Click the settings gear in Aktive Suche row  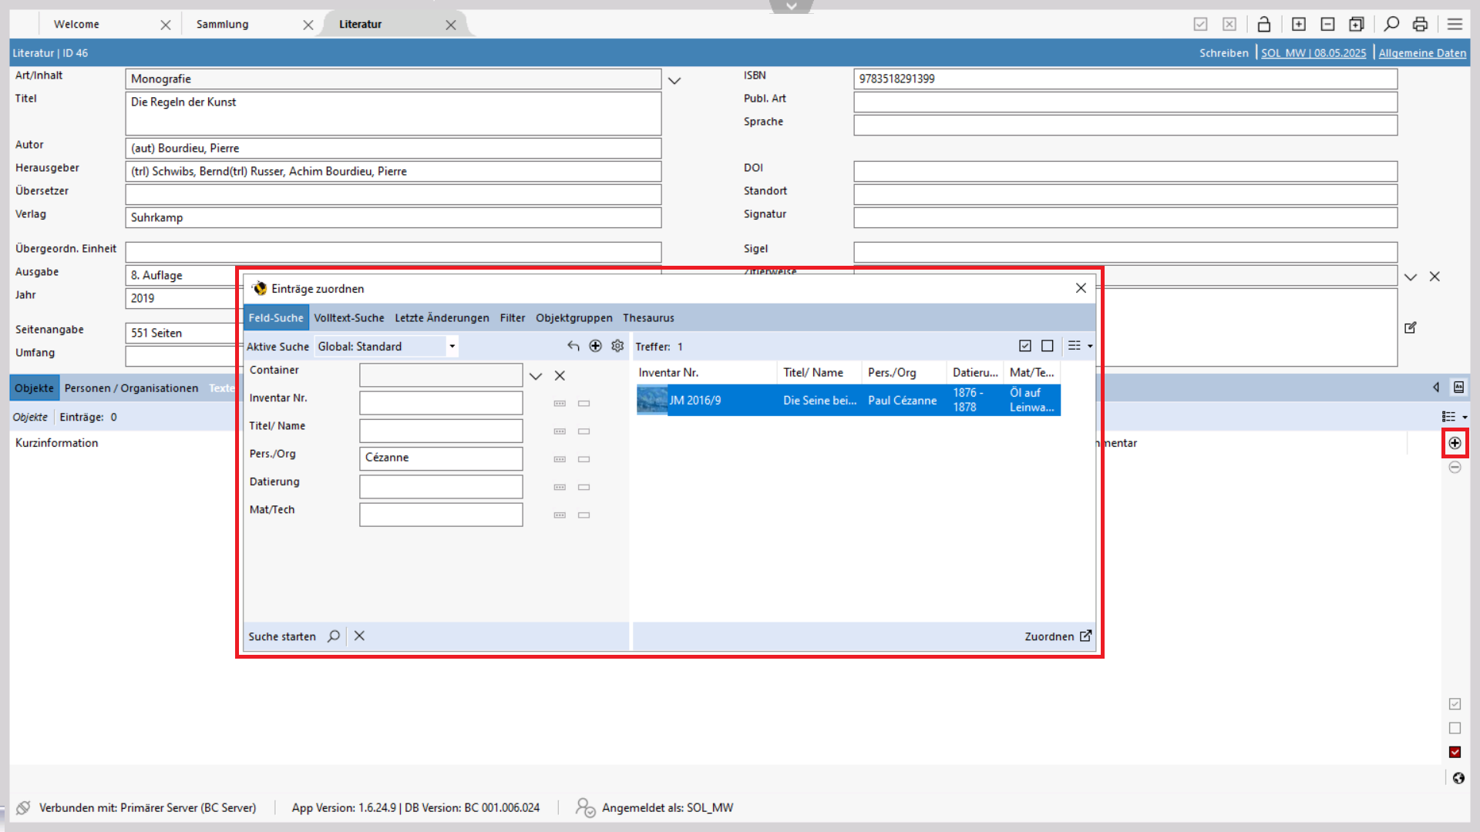point(617,347)
